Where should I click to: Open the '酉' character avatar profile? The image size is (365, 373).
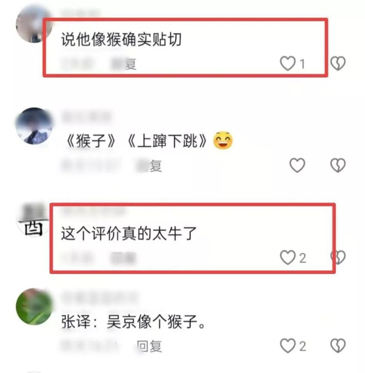(x=33, y=220)
